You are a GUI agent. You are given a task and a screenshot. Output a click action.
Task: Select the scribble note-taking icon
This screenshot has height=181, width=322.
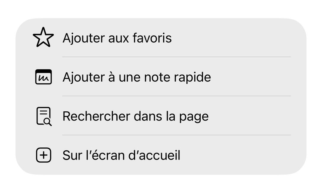coord(43,77)
